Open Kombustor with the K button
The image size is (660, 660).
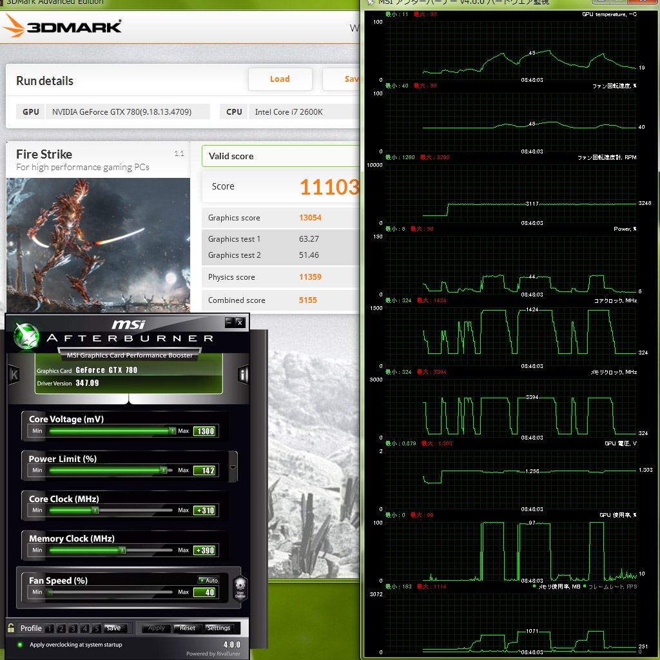click(14, 374)
